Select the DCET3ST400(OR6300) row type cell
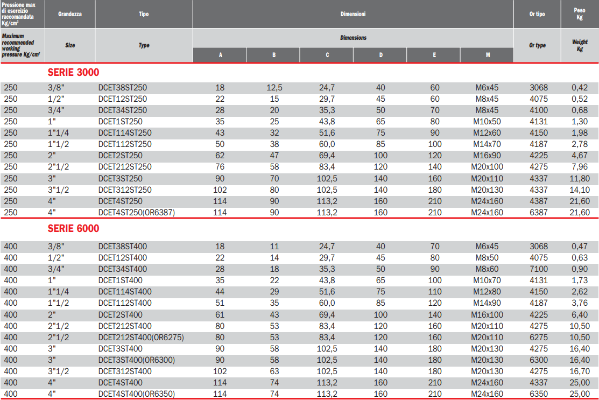 pyautogui.click(x=137, y=360)
